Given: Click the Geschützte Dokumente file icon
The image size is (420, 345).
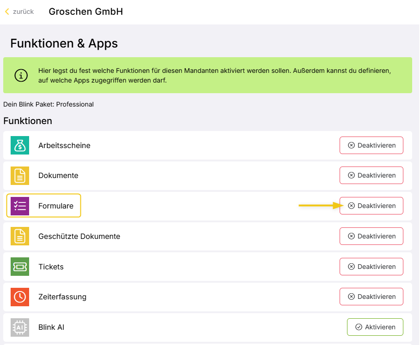Looking at the screenshot, I should 20,236.
